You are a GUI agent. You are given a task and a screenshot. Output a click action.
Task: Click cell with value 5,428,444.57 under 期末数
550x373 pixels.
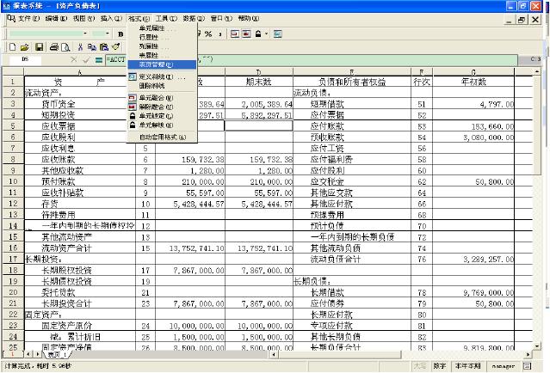(x=259, y=204)
